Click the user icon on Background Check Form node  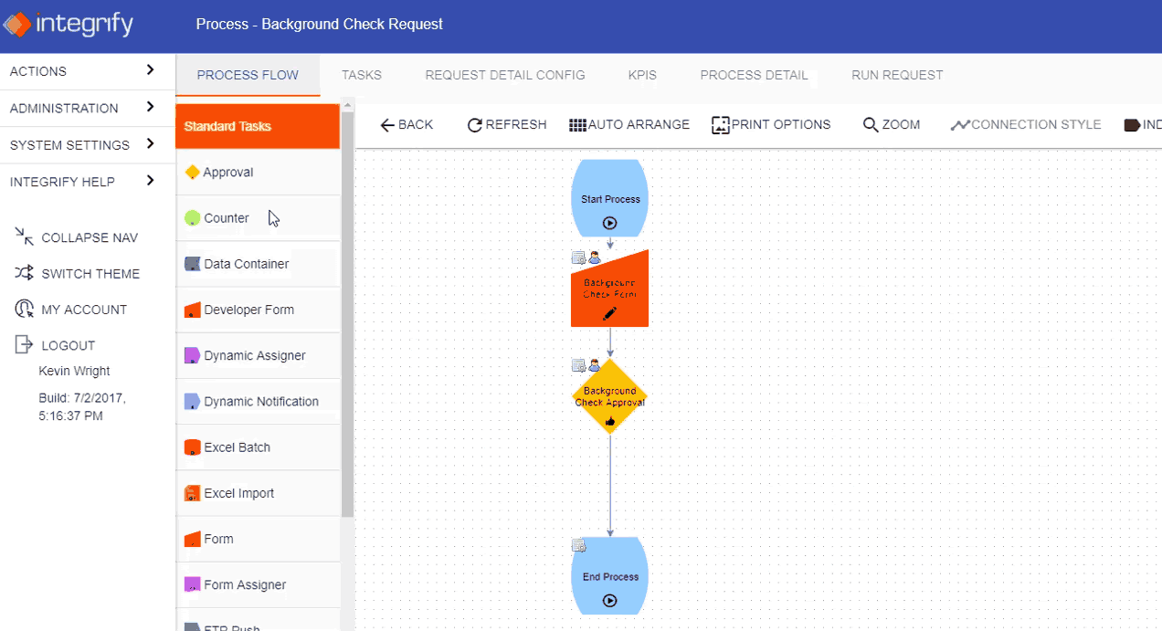point(594,258)
